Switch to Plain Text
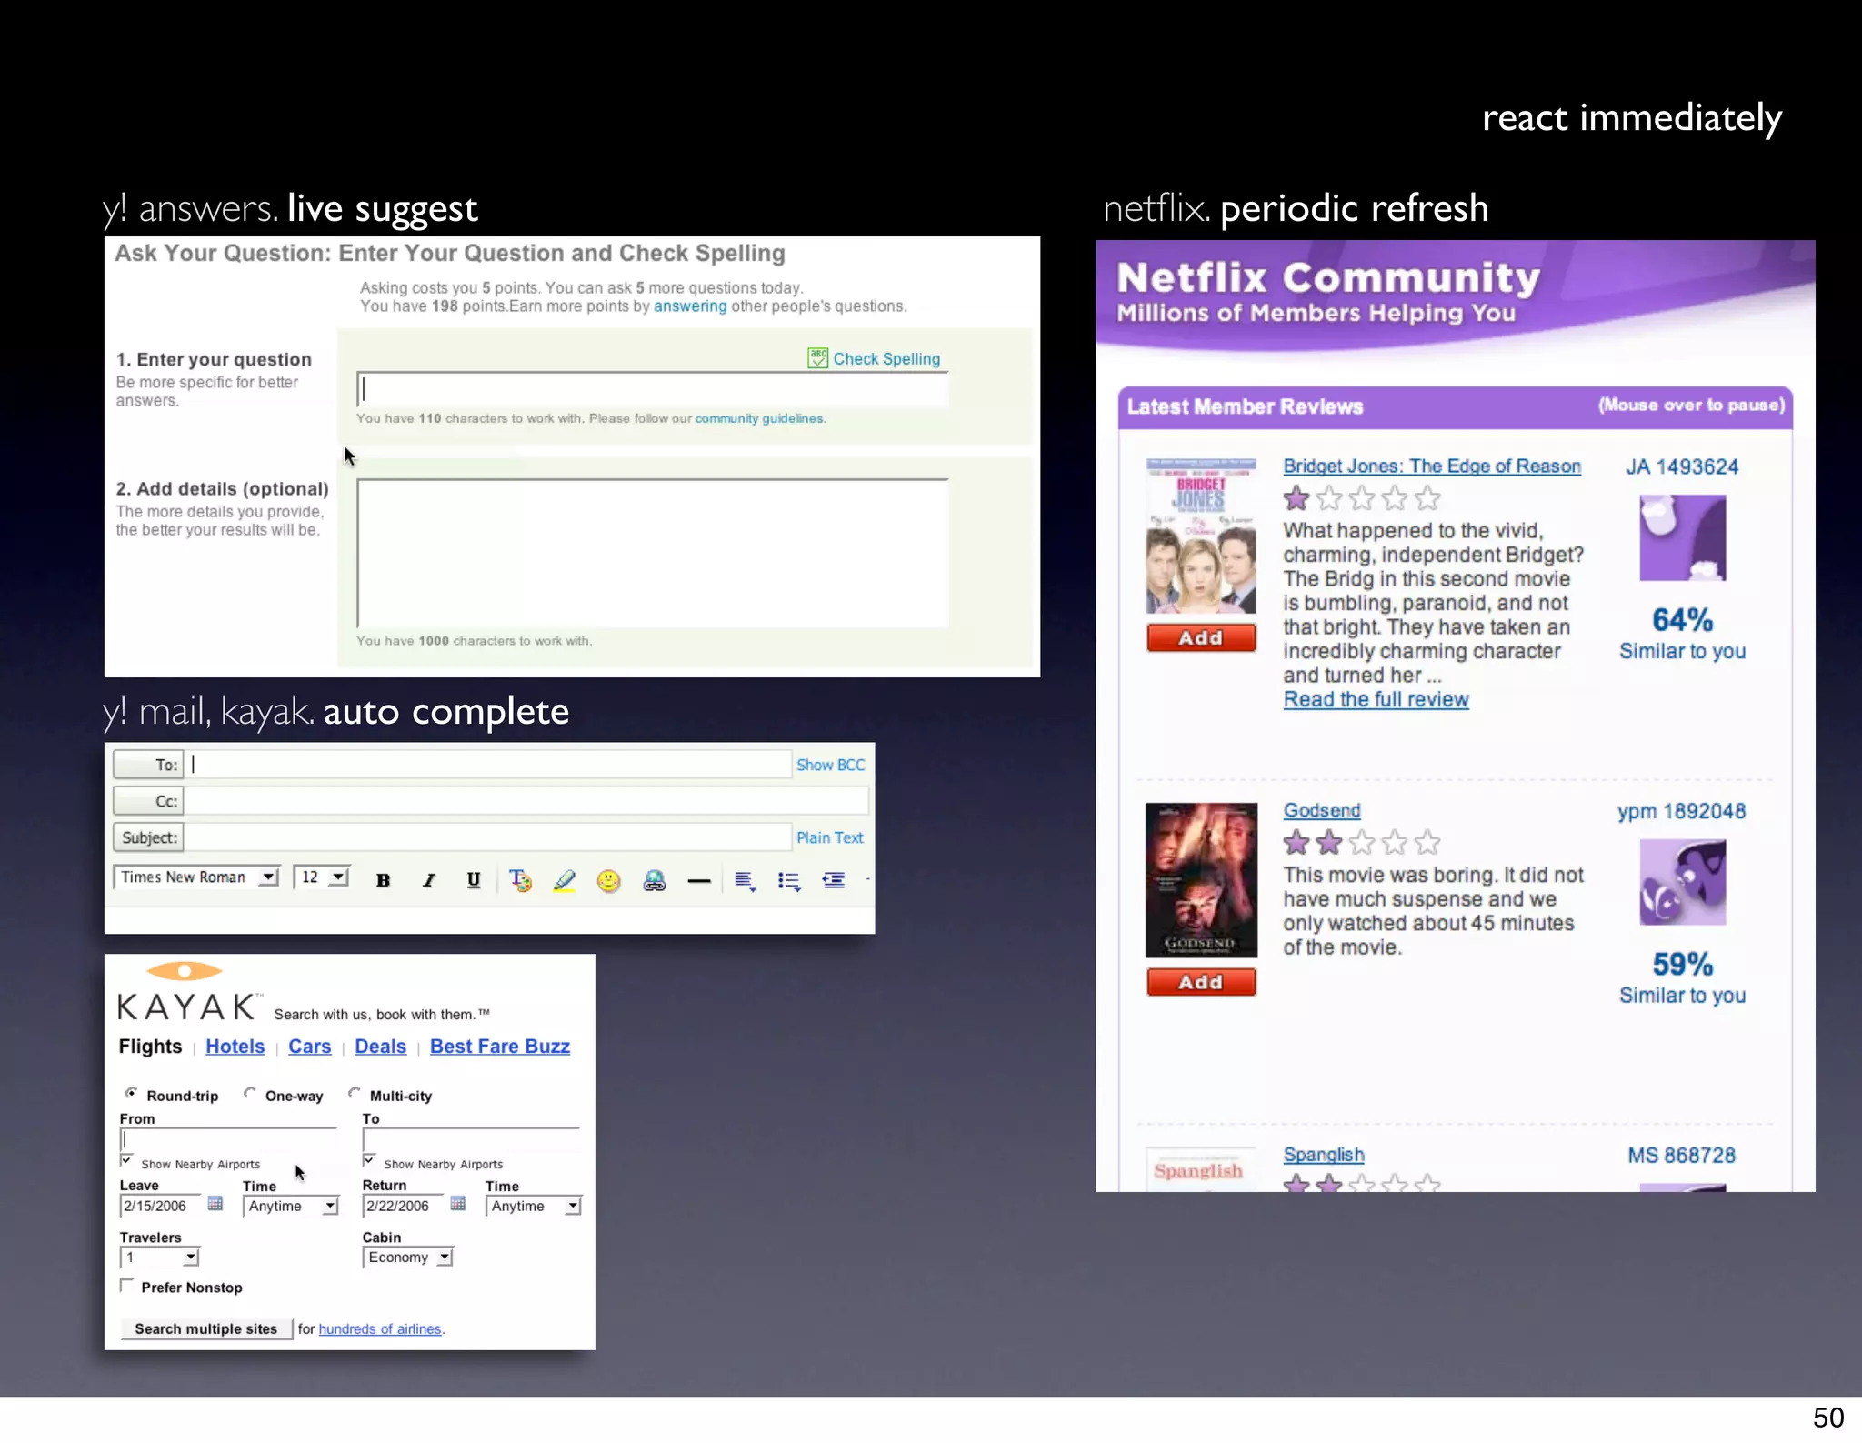Viewport: 1862px width, 1443px height. pyautogui.click(x=829, y=837)
